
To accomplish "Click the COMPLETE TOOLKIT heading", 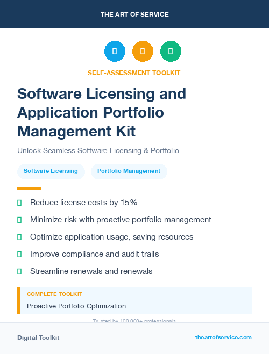I will click(x=54, y=294).
